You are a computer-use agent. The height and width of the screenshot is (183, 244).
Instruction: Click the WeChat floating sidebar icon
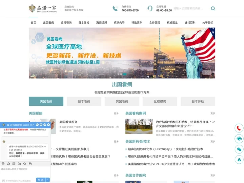(239, 149)
